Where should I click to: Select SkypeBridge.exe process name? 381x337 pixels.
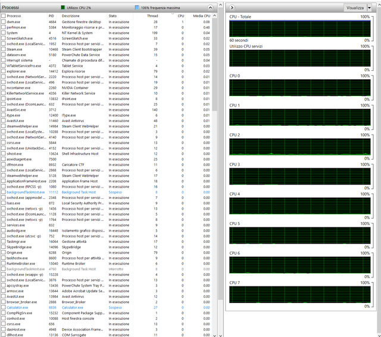click(x=19, y=247)
